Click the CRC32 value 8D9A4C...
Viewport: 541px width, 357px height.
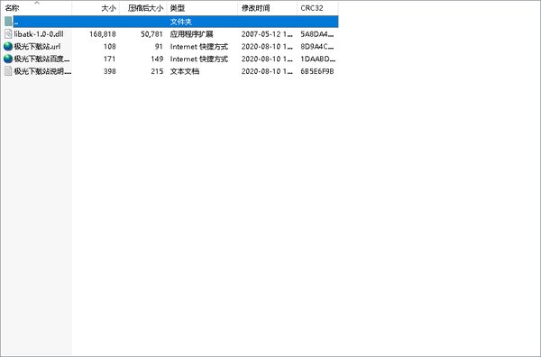pos(317,46)
